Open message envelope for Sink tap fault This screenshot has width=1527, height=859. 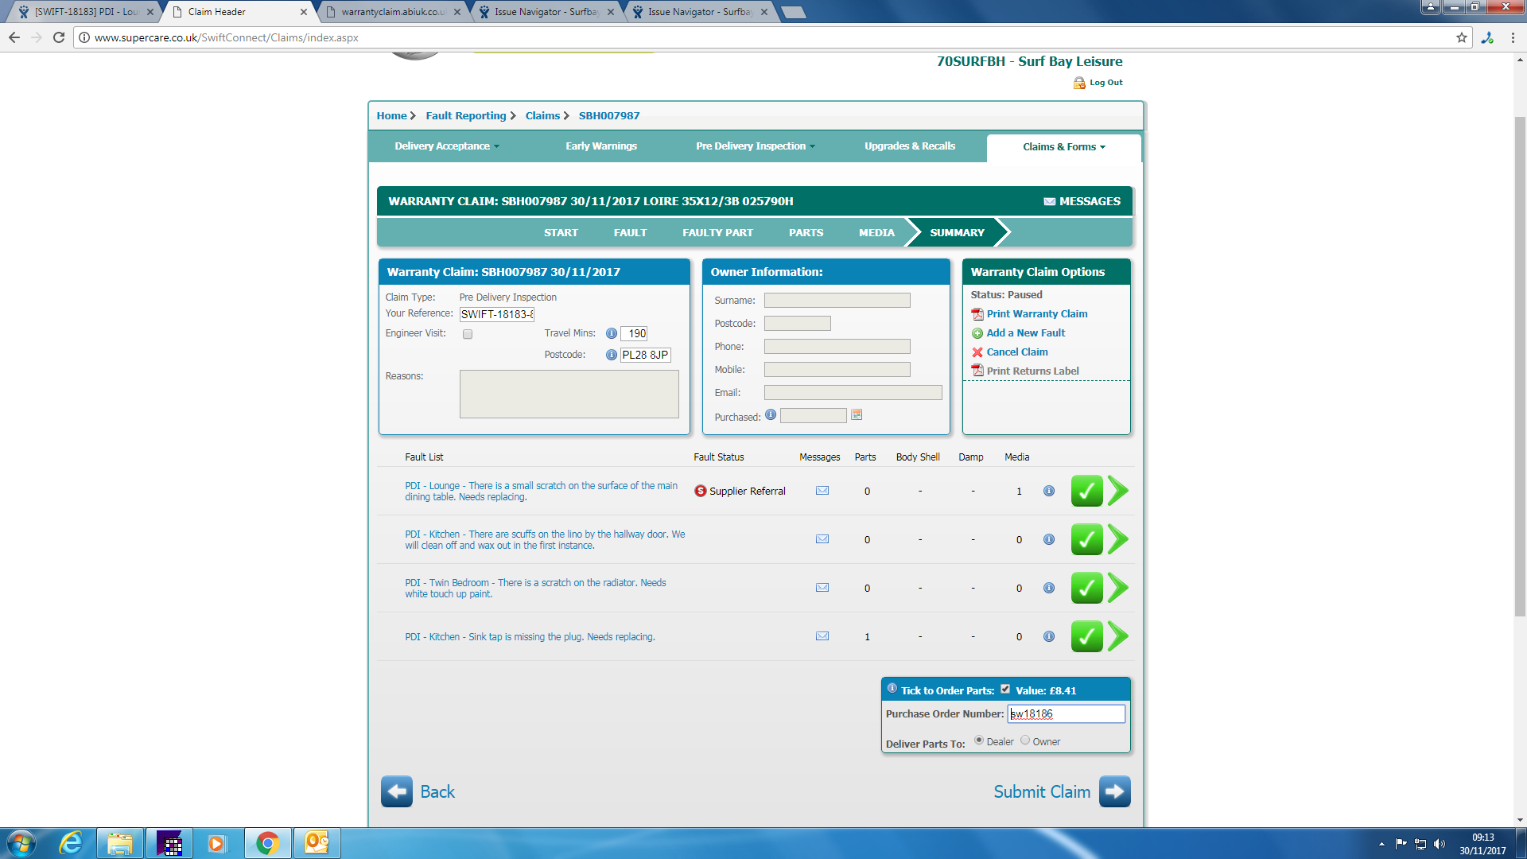(822, 636)
